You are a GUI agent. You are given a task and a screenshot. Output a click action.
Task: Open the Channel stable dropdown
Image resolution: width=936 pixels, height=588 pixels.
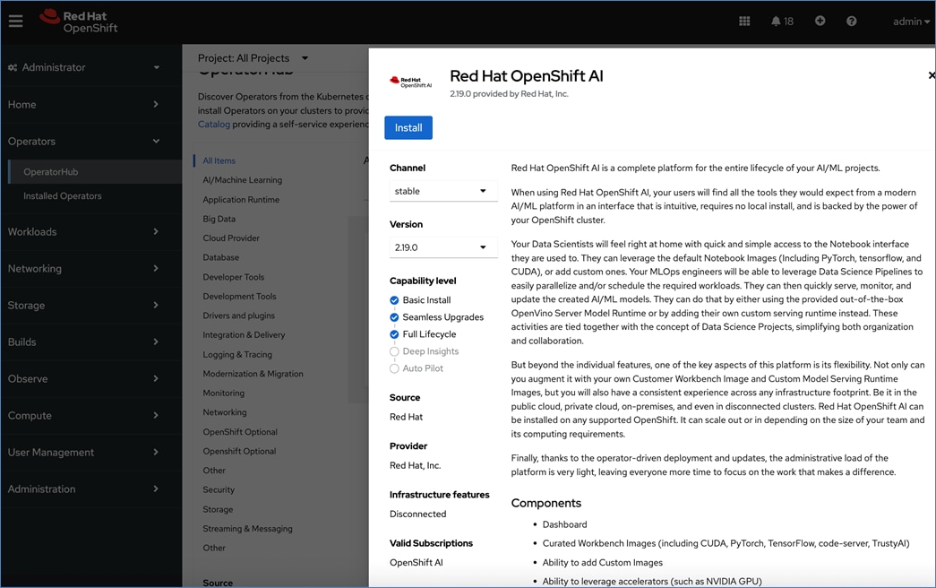pyautogui.click(x=443, y=191)
